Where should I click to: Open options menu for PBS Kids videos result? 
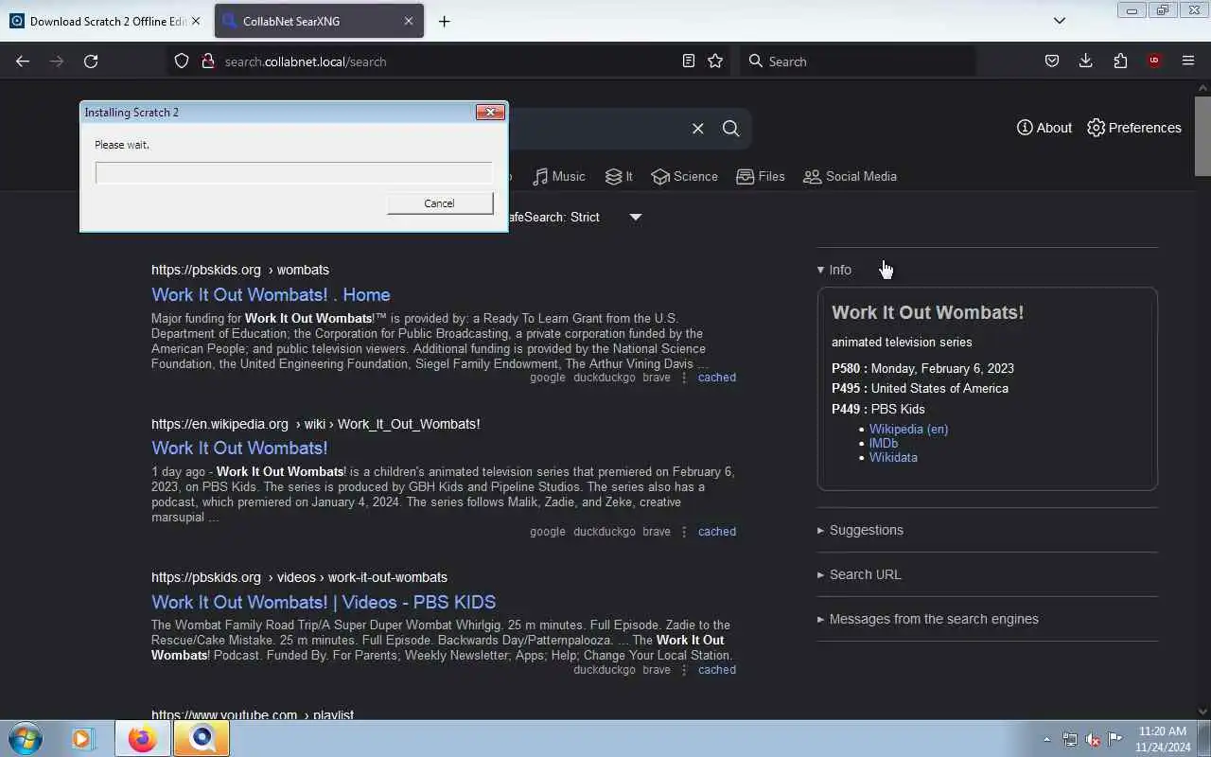(684, 670)
